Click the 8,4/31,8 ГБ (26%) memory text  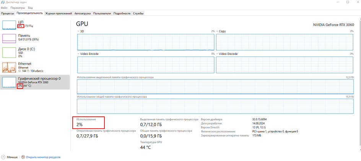pyautogui.click(x=28, y=39)
